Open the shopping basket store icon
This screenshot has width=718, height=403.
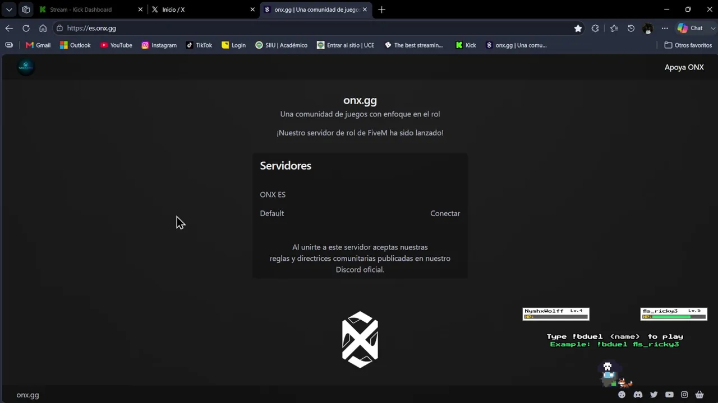(699, 395)
